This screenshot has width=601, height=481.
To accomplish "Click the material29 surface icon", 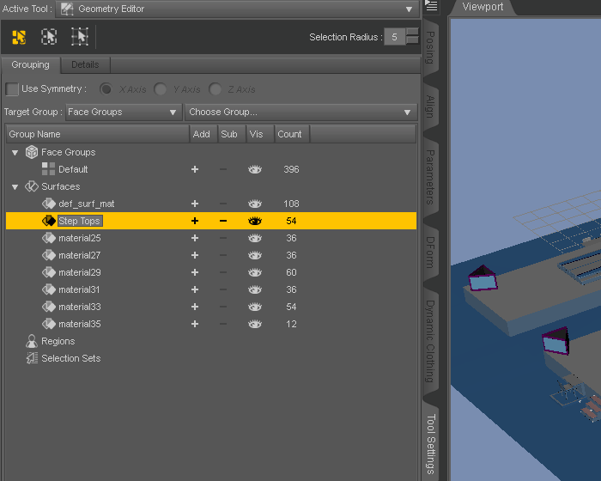I will pyautogui.click(x=49, y=272).
